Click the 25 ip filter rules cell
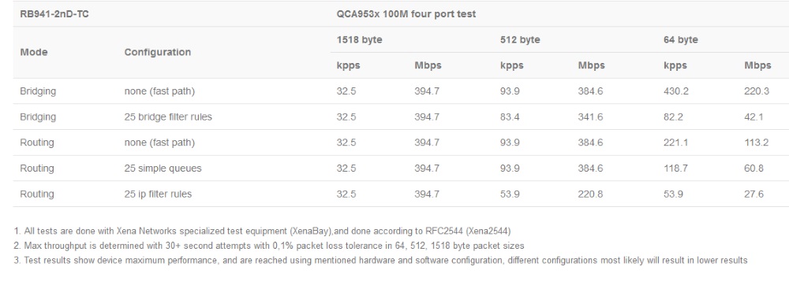 [158, 194]
